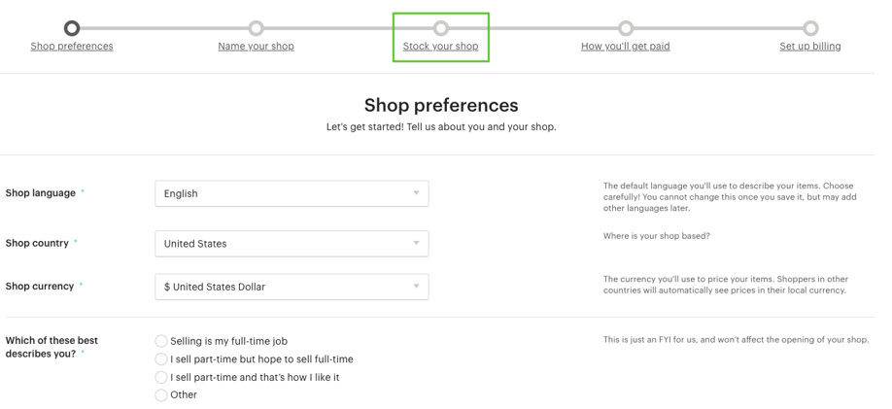Click the Shop language dropdown arrow
892x409 pixels.
click(x=417, y=193)
